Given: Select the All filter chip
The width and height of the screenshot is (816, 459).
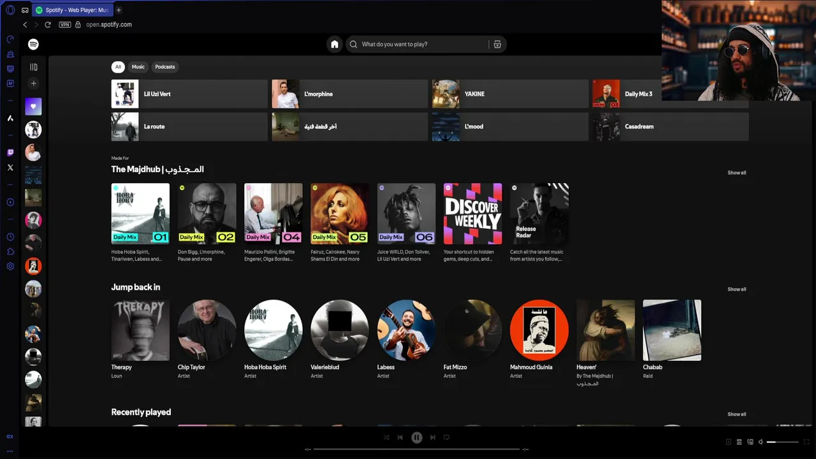Looking at the screenshot, I should click(118, 67).
